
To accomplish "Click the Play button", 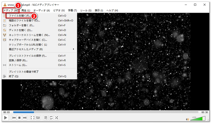I will pyautogui.click(x=6, y=118).
